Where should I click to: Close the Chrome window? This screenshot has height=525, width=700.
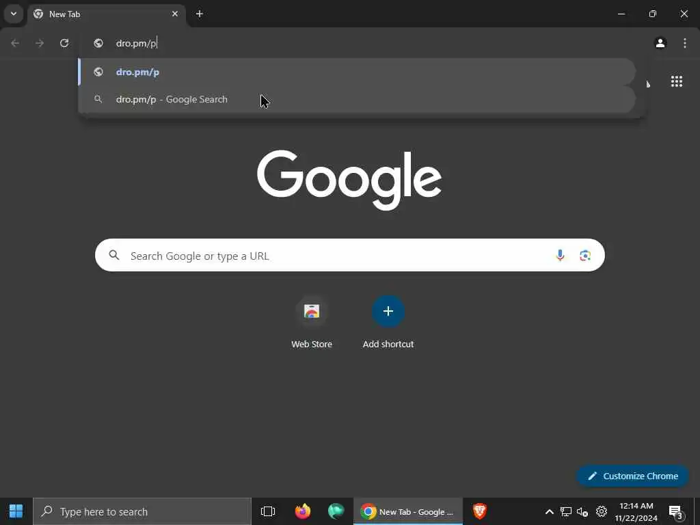[684, 14]
